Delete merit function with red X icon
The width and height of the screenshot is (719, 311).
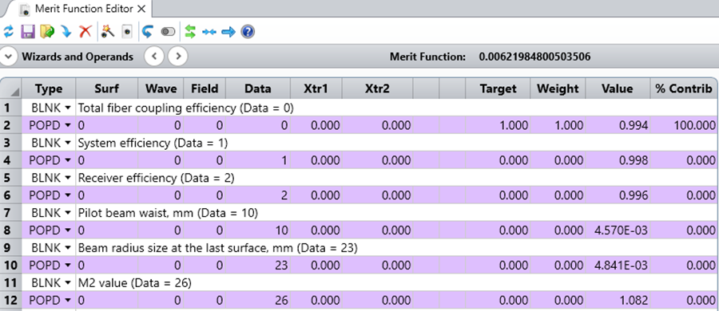coord(85,32)
